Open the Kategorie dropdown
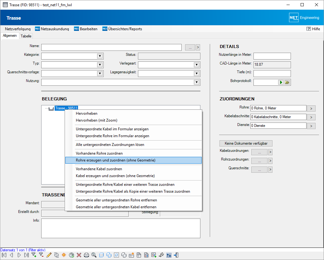 100,56
